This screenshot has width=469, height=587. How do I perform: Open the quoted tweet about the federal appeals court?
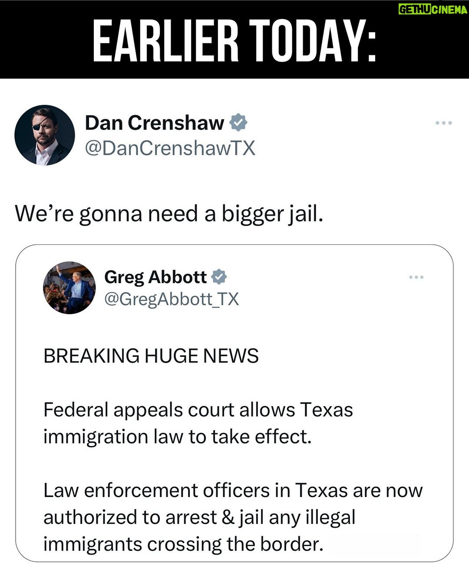point(234,403)
